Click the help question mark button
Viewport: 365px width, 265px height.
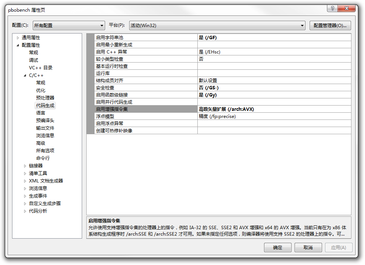pyautogui.click(x=332, y=8)
